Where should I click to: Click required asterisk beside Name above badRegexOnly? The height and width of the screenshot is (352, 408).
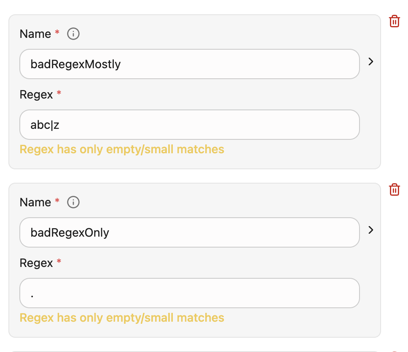click(57, 201)
